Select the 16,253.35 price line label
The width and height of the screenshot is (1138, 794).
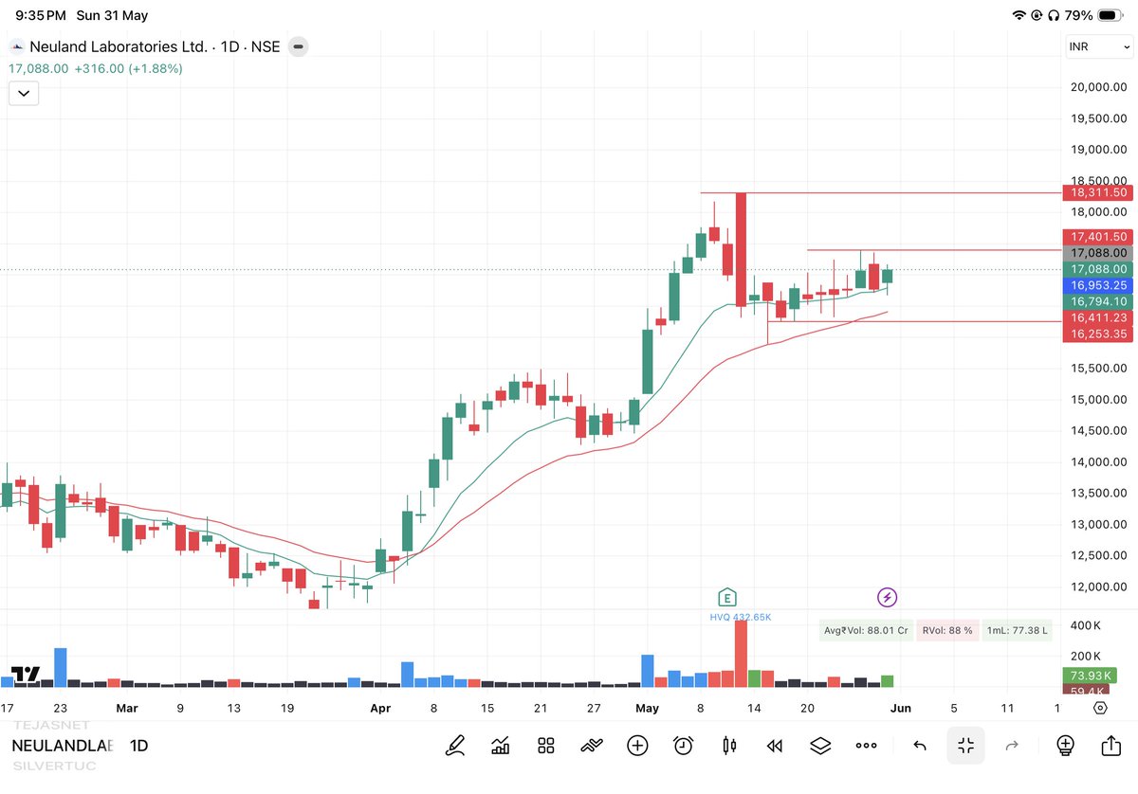[x=1098, y=334]
